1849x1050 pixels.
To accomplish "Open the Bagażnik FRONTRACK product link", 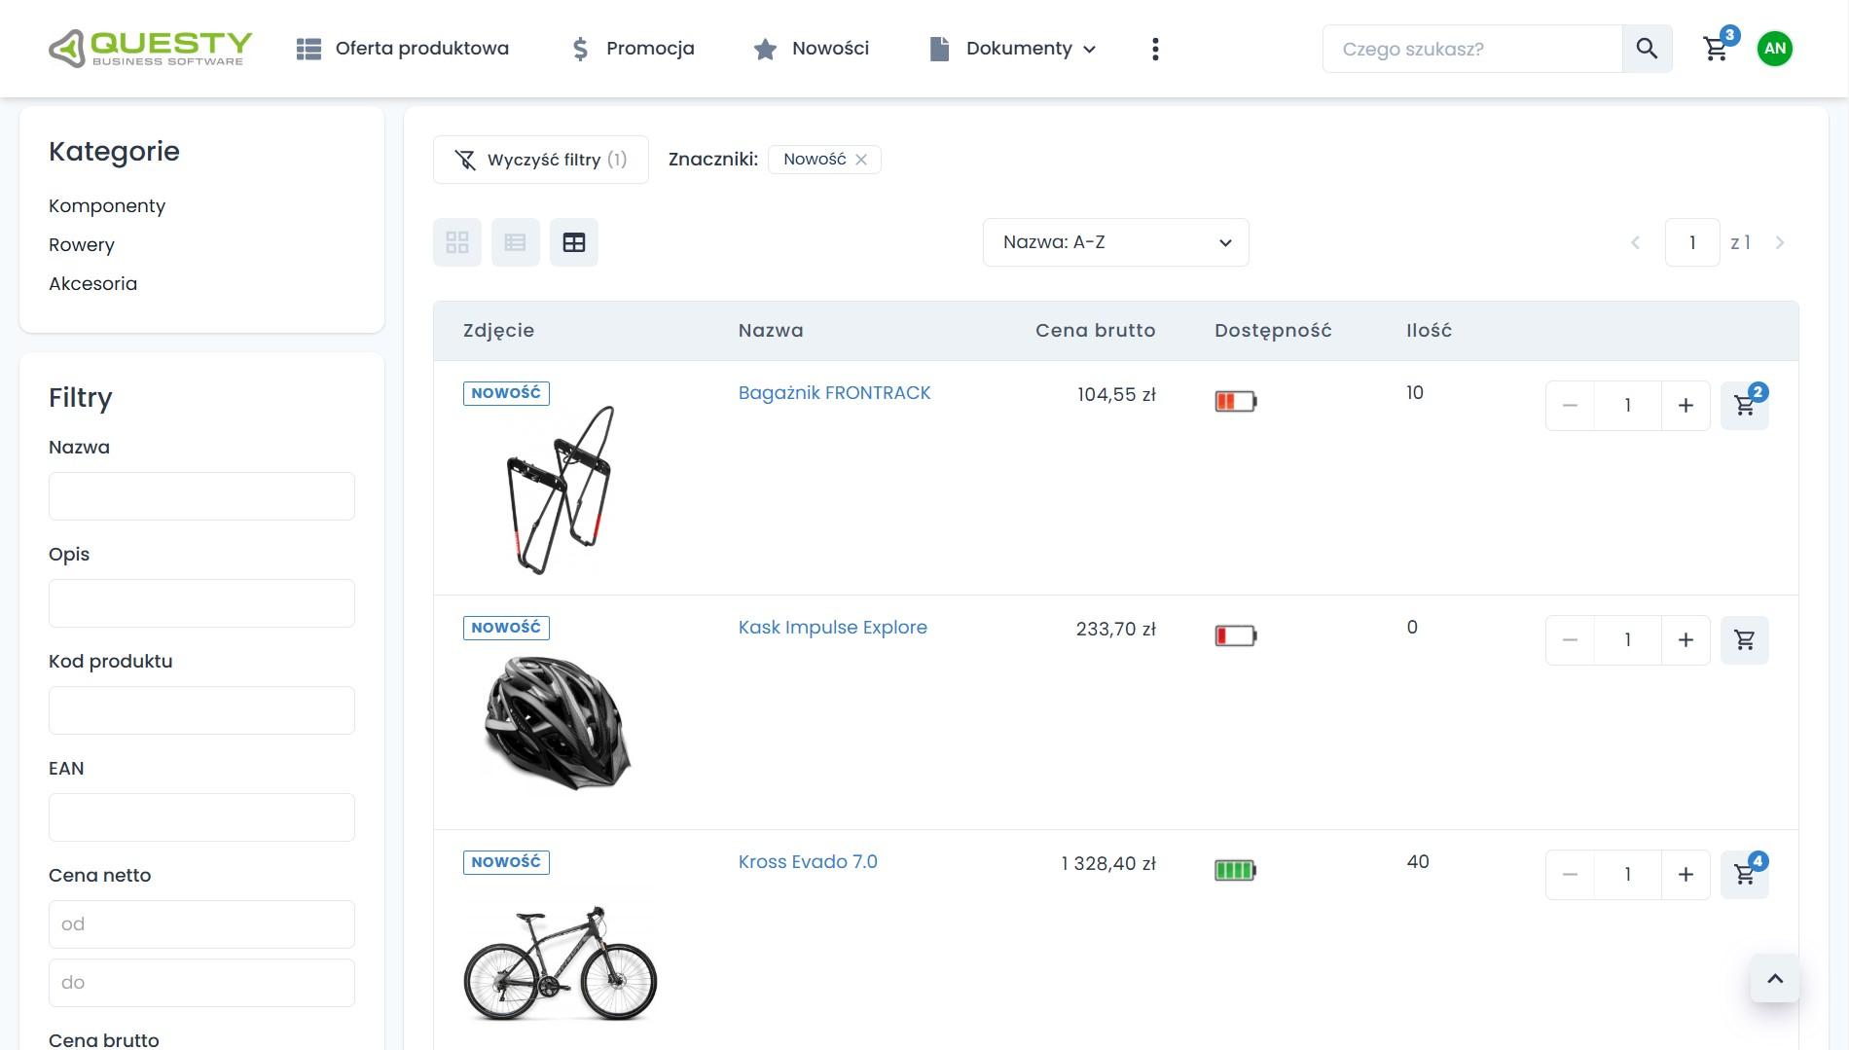I will coord(834,393).
